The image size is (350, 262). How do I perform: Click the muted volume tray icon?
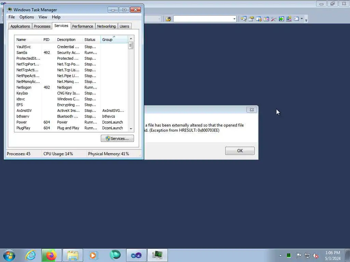click(x=315, y=256)
